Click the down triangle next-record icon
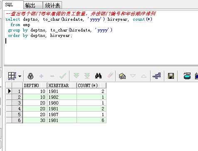 (x=133, y=76)
